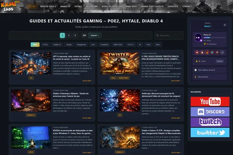Click the Acheter credits button

click(220, 61)
